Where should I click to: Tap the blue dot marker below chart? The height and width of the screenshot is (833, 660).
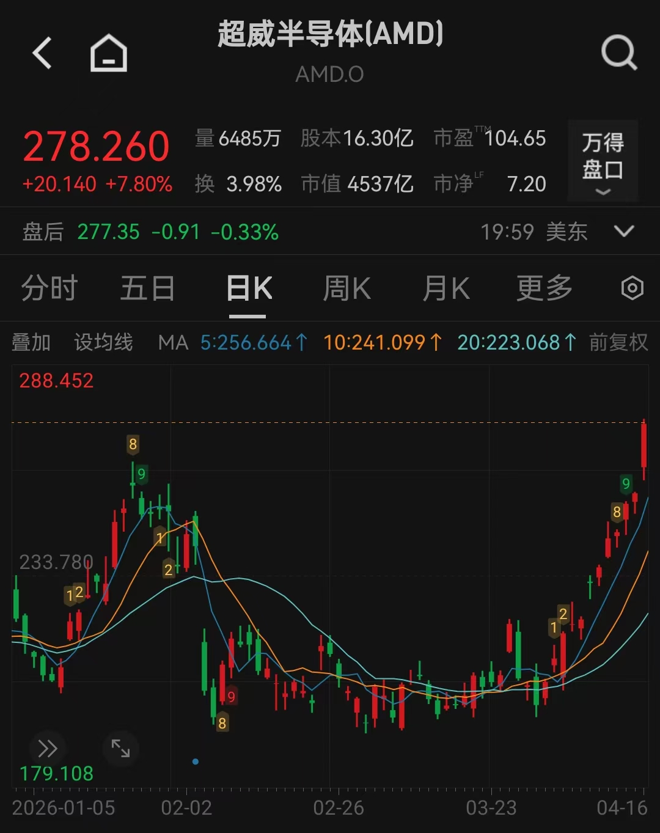tap(196, 761)
